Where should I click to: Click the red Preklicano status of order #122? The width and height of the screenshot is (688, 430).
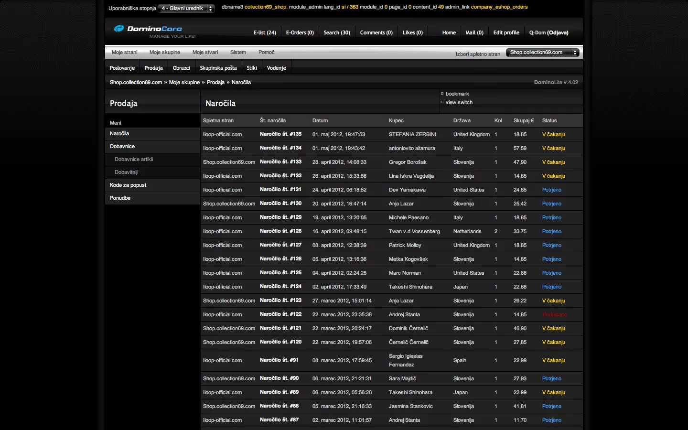pyautogui.click(x=554, y=315)
